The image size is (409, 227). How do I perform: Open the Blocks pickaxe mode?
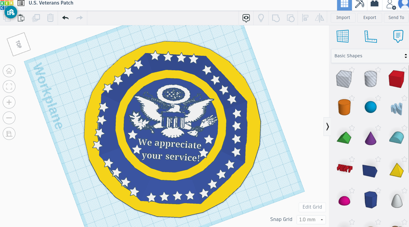359,4
